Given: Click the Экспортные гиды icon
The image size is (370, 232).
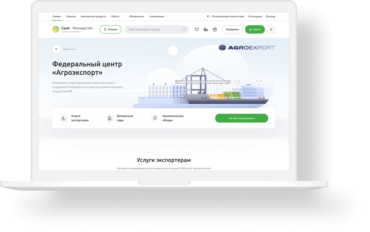Looking at the screenshot, I should tap(109, 118).
